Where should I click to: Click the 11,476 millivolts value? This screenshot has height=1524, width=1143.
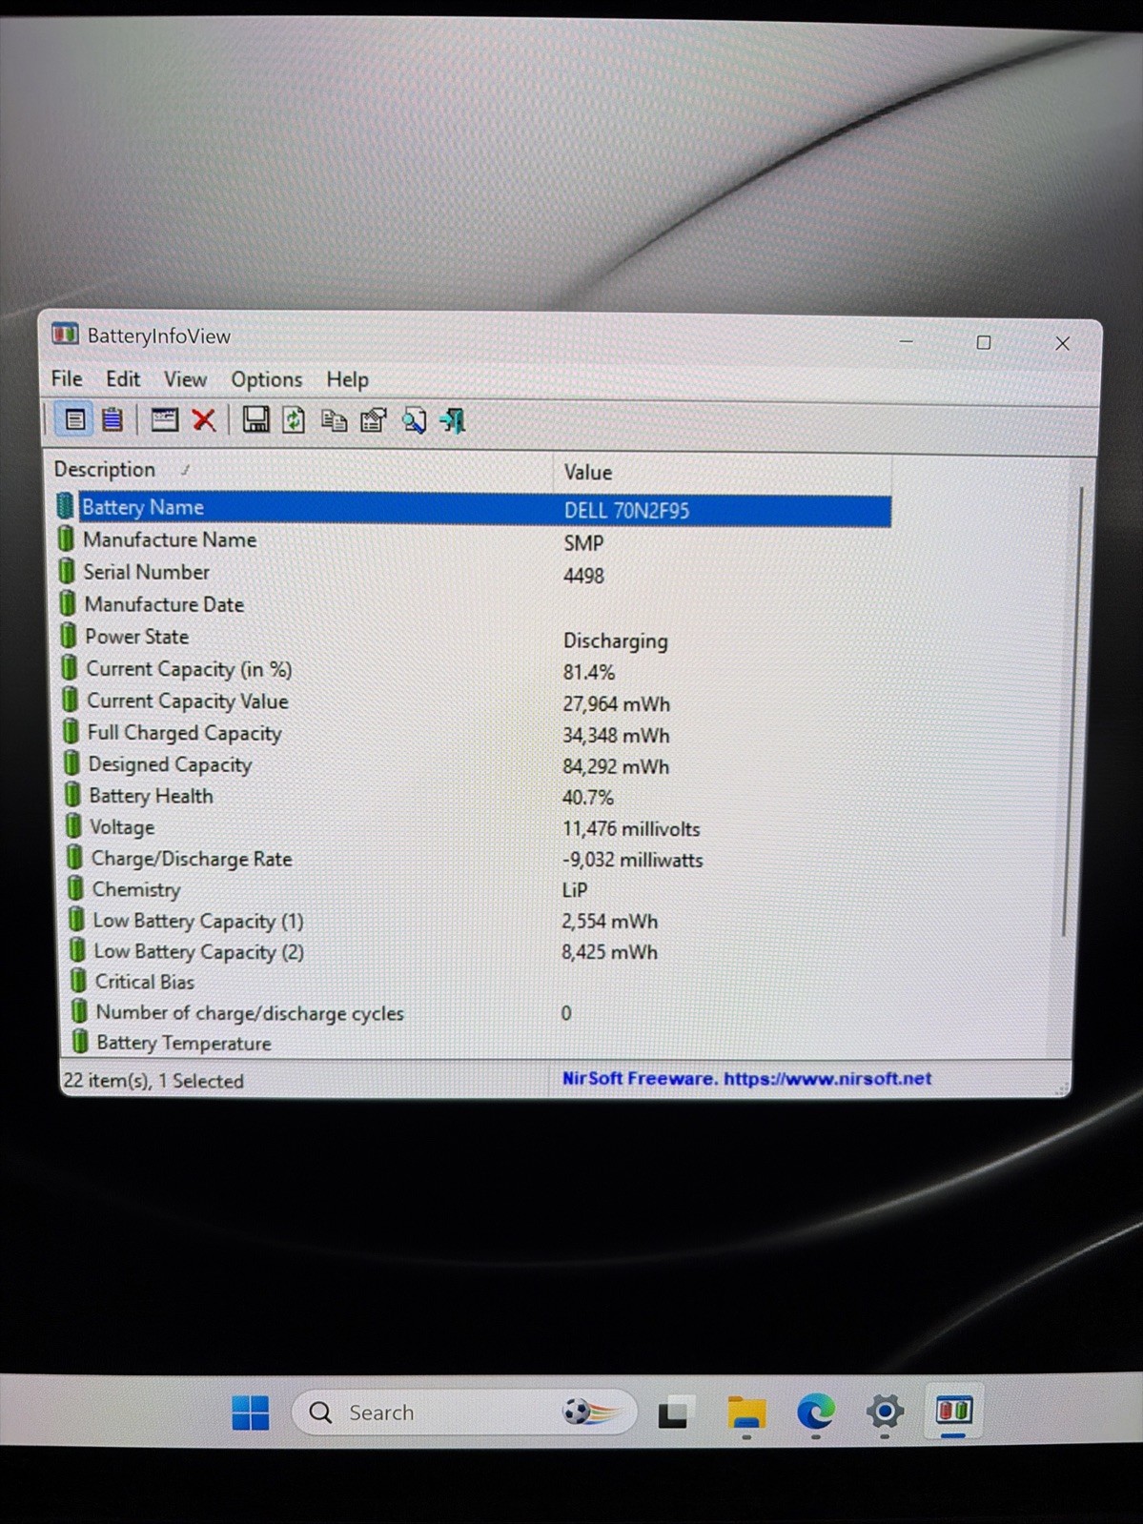pos(630,828)
